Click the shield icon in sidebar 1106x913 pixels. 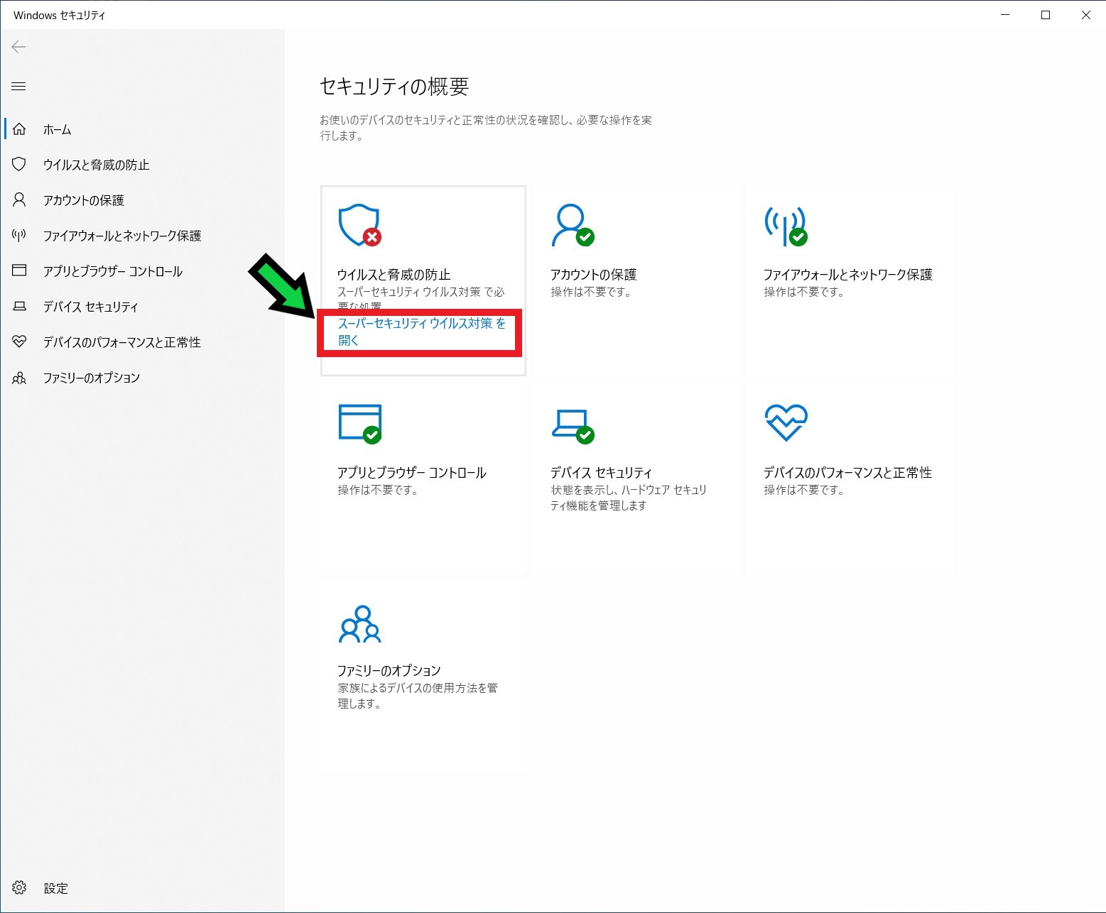[x=19, y=165]
